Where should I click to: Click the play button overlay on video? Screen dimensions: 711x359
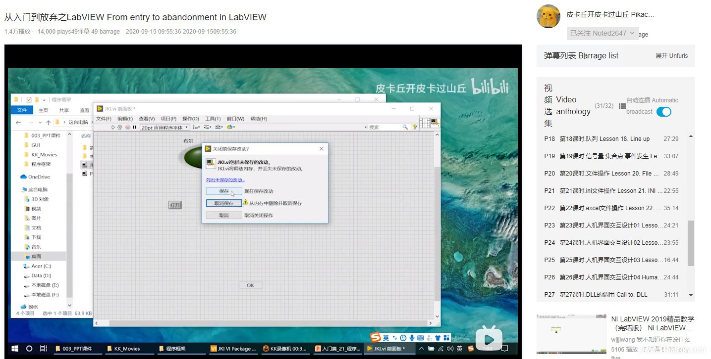tap(489, 339)
